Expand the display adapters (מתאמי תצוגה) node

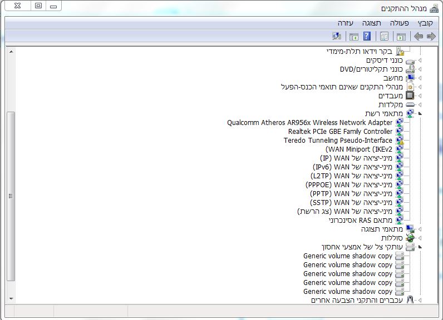(x=420, y=229)
